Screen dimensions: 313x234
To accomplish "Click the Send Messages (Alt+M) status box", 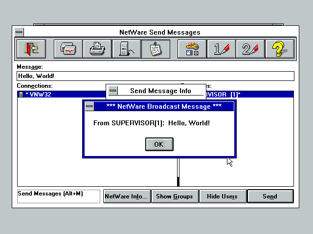I will [x=59, y=196].
